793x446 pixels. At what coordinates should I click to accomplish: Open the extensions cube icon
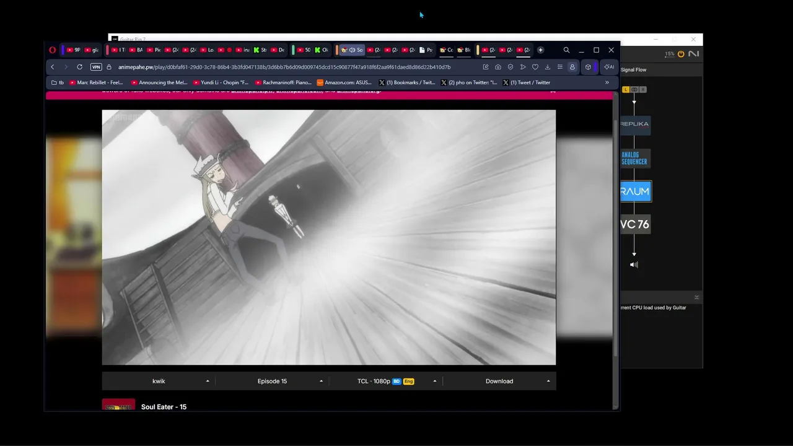tap(588, 67)
